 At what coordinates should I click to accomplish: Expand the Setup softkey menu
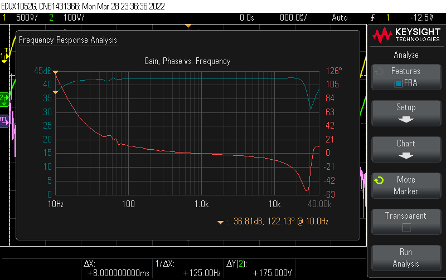[x=406, y=113]
